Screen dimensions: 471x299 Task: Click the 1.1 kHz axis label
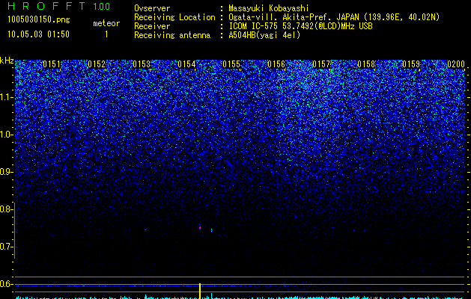[7, 97]
